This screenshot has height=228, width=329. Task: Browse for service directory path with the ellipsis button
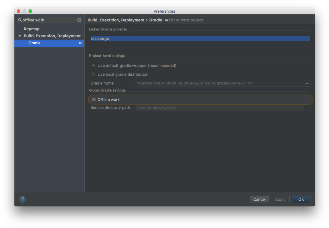[x=307, y=108]
